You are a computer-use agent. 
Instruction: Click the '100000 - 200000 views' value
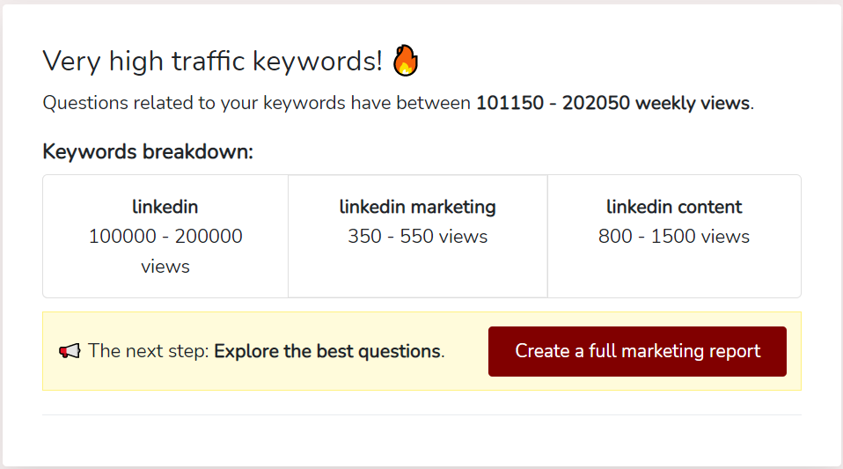click(165, 251)
